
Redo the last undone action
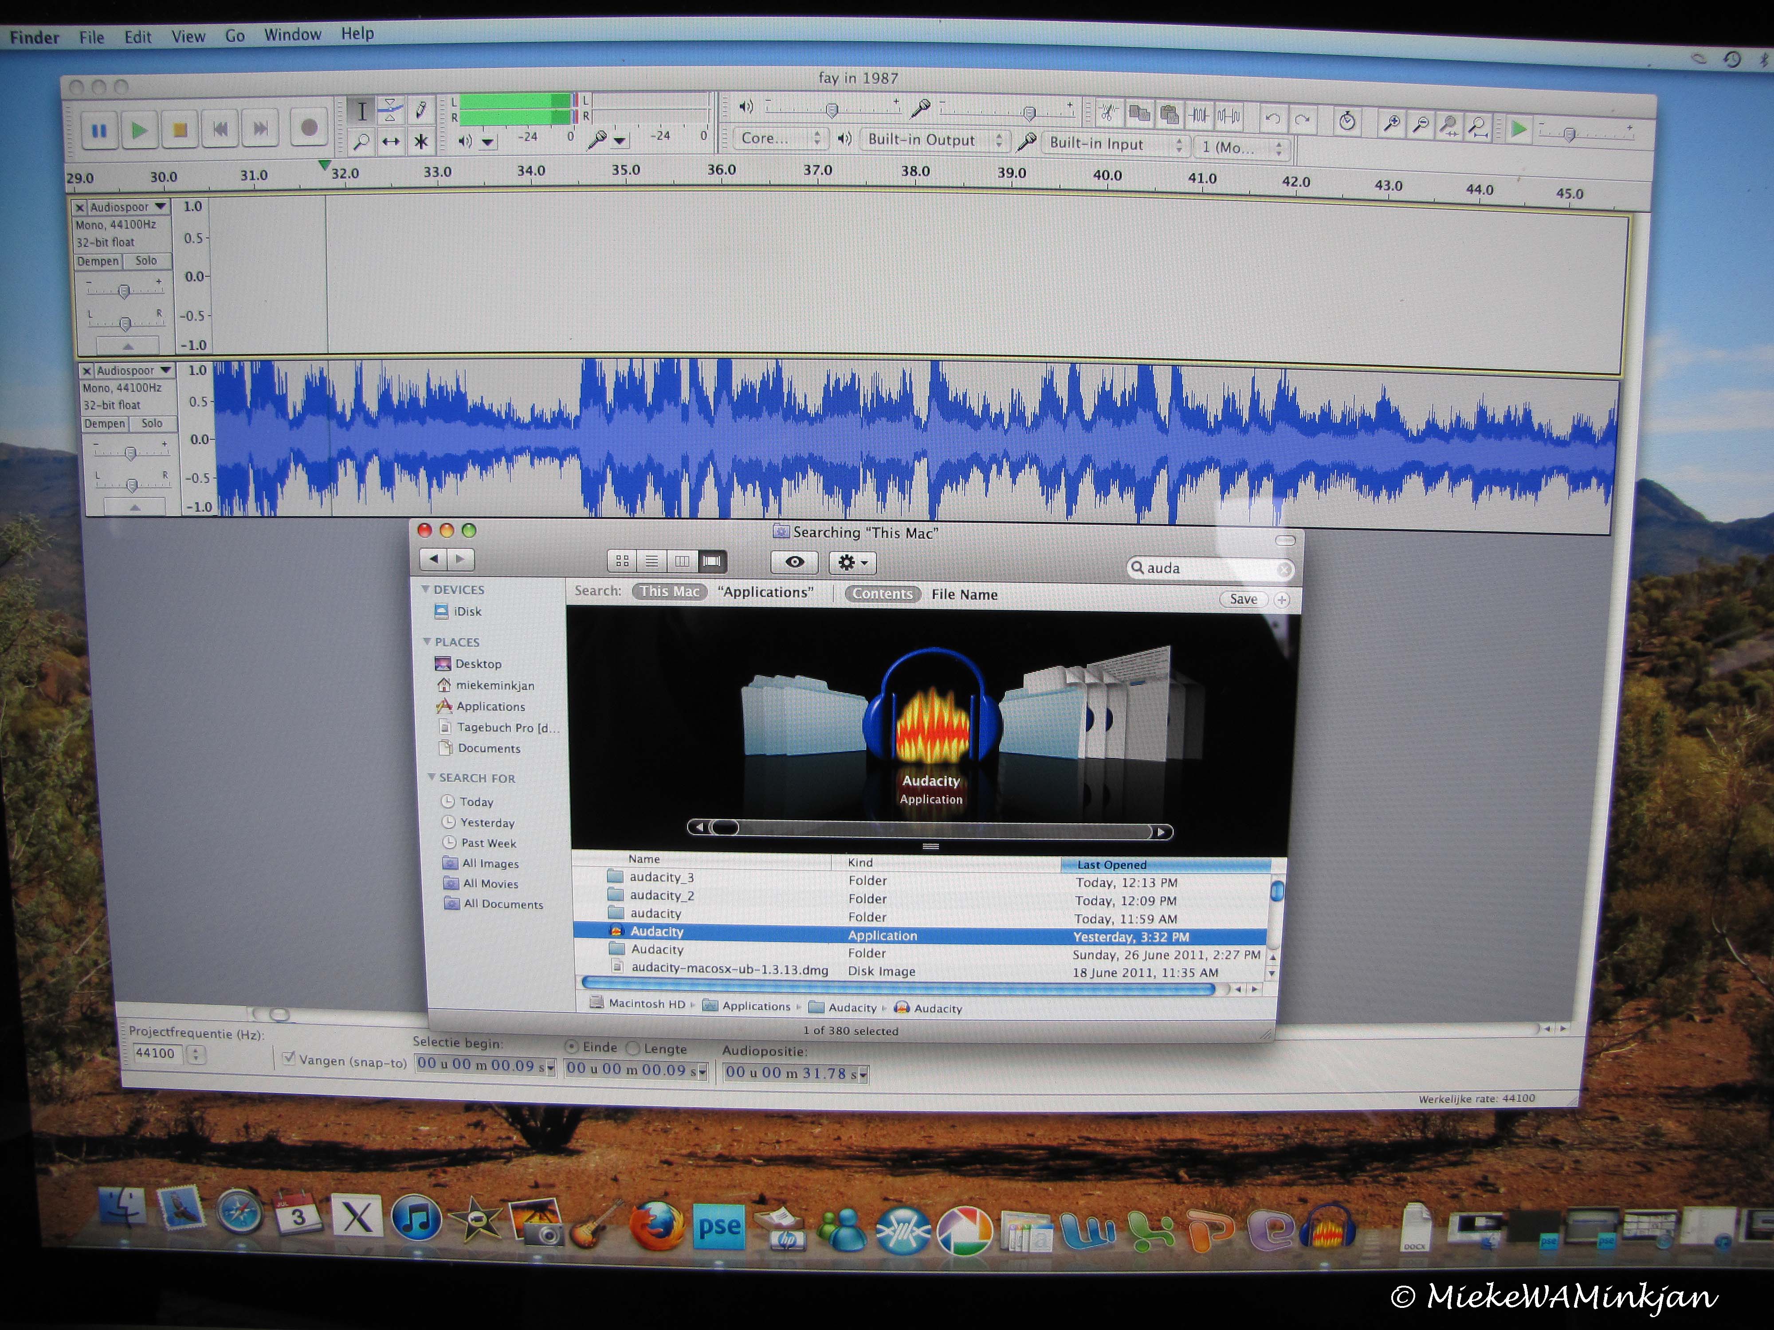[x=1303, y=119]
